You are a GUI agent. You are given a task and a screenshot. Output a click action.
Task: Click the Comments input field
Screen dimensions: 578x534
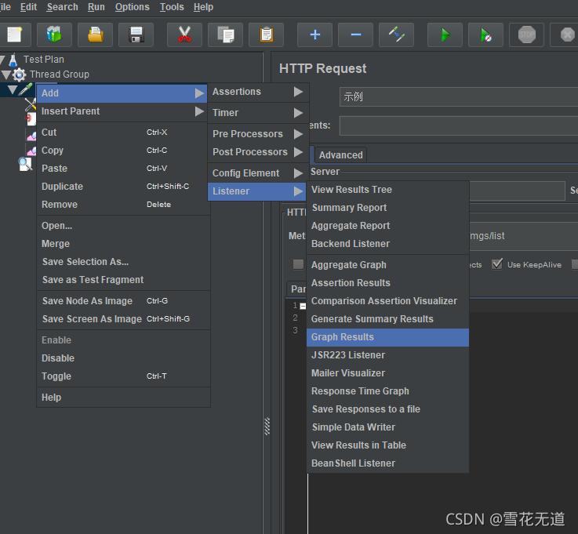[459, 126]
